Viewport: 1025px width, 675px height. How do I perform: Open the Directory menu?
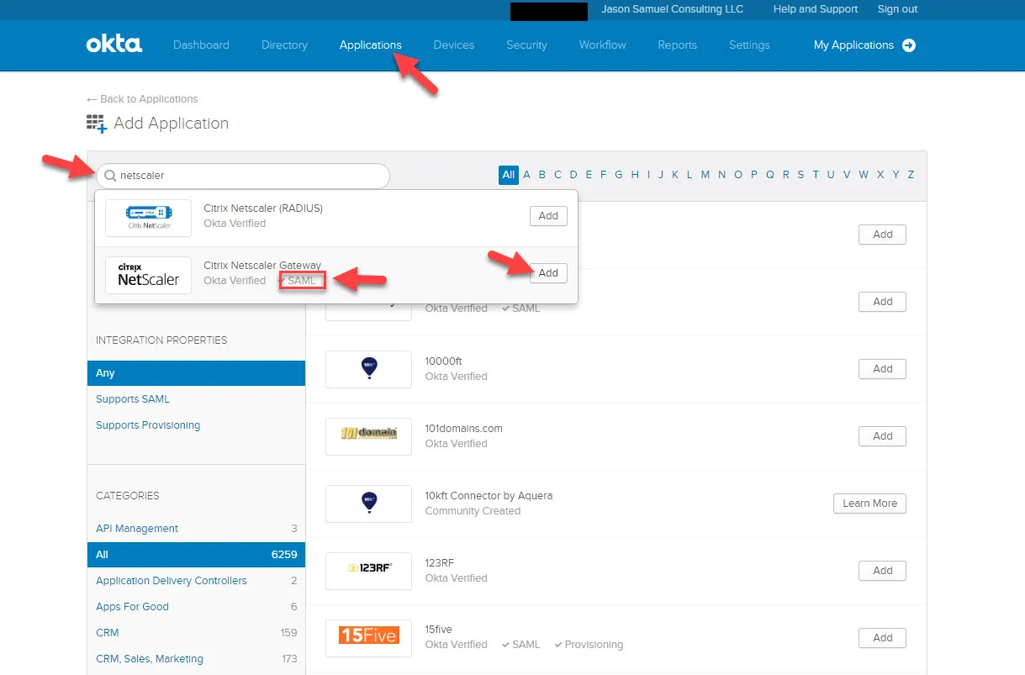[284, 45]
